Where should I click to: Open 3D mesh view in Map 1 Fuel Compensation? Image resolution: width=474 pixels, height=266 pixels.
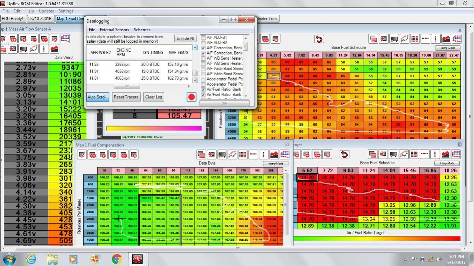click(284, 155)
